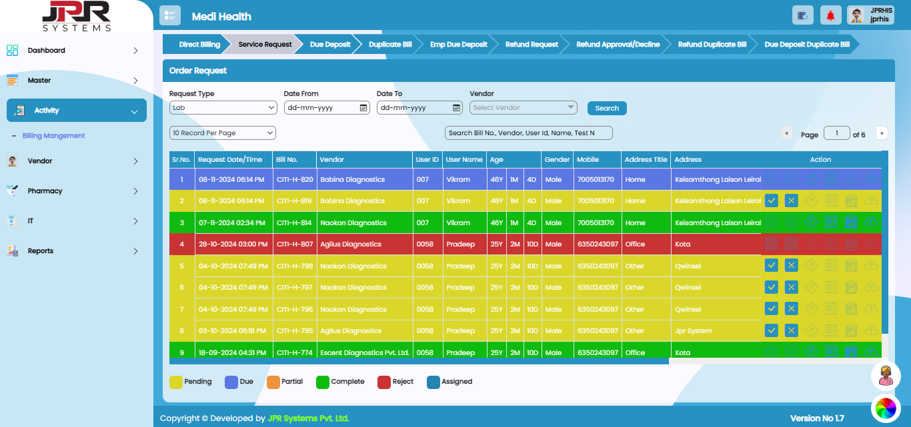
Task: Open the support agent chat icon
Action: (886, 376)
